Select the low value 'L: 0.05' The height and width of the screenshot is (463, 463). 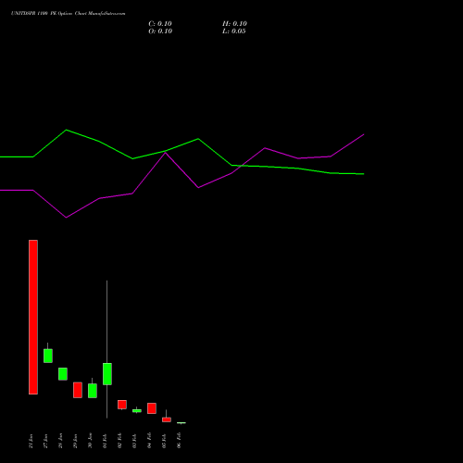(234, 31)
